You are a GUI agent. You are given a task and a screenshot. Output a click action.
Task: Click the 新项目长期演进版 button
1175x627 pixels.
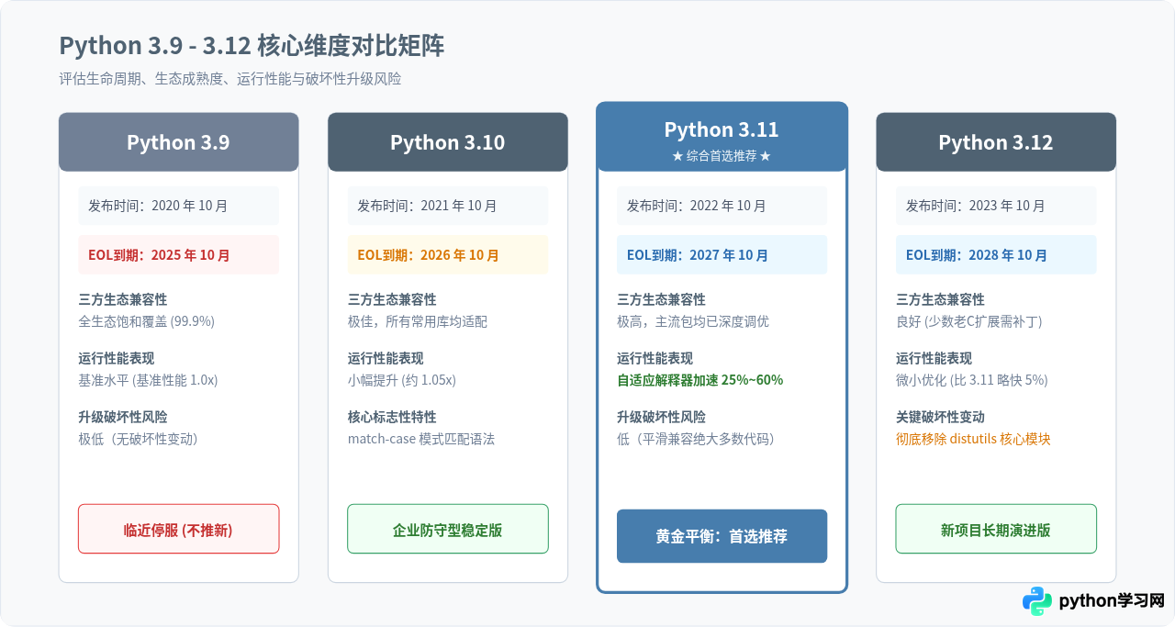click(996, 530)
